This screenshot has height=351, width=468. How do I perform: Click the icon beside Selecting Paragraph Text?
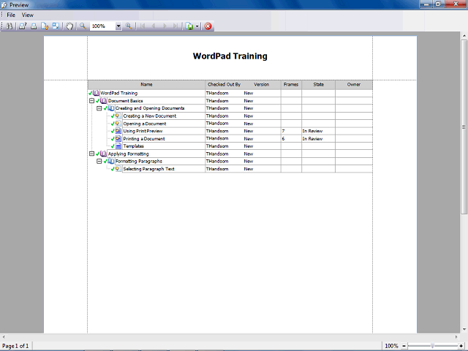[x=118, y=169]
